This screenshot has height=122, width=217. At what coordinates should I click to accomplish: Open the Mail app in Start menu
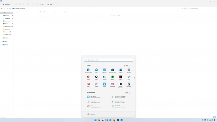click(96, 71)
